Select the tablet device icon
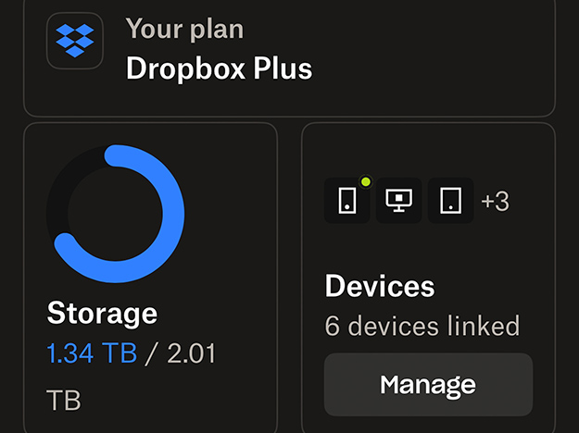This screenshot has height=433, width=579. [x=450, y=201]
